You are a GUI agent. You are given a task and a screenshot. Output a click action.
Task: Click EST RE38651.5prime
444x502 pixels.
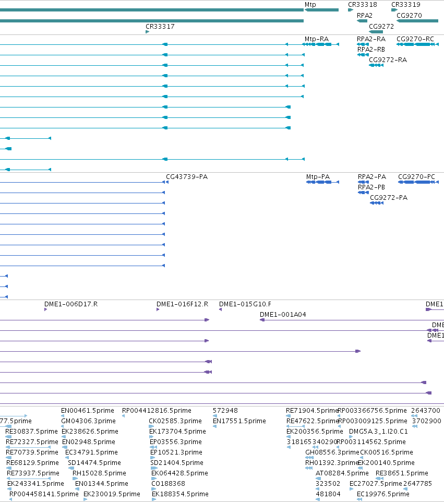[402, 473]
